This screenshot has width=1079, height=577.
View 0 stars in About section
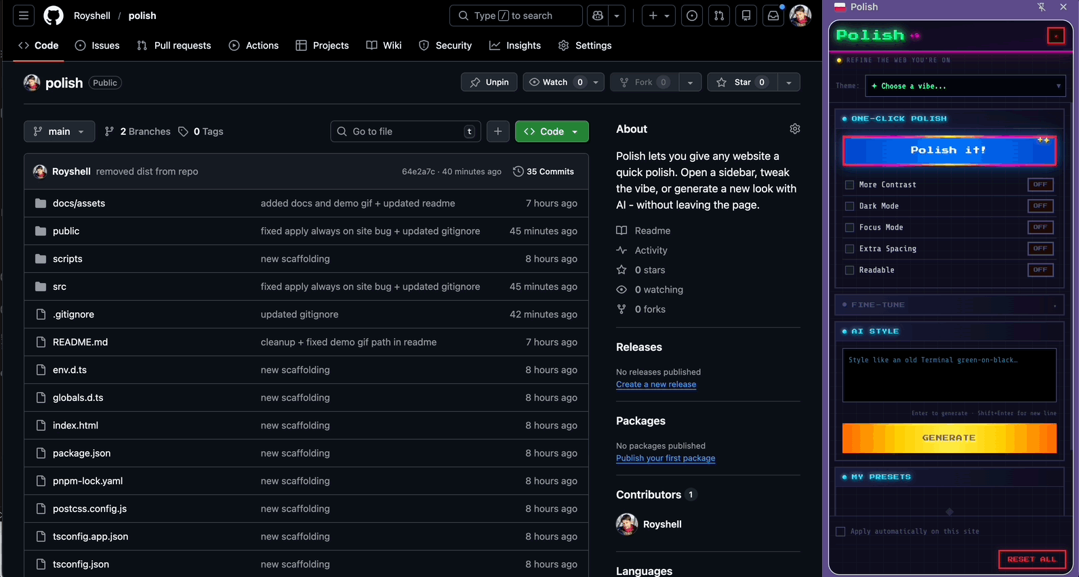pyautogui.click(x=640, y=270)
